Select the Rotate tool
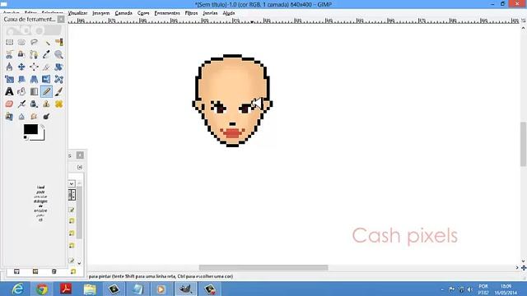Image resolution: width=527 pixels, height=296 pixels. coord(58,67)
